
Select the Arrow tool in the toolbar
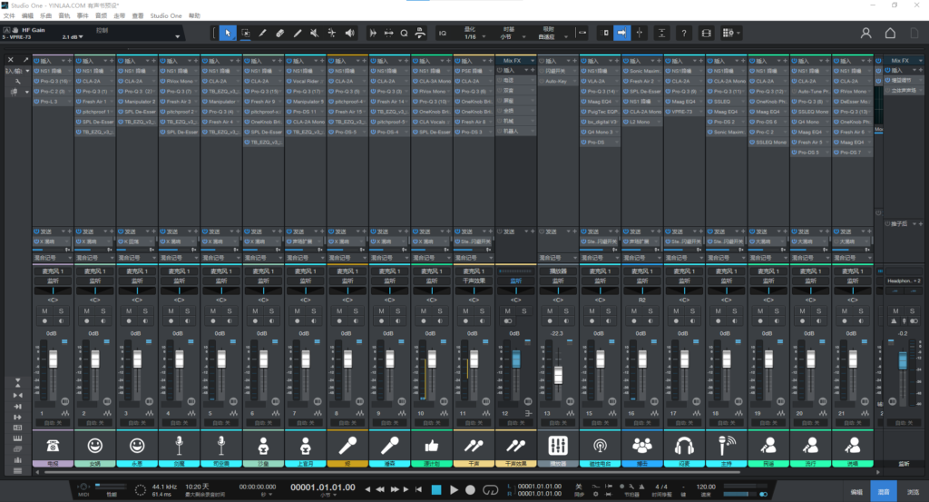tap(227, 34)
